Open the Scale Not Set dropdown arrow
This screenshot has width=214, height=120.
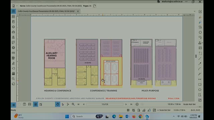pos(158,110)
